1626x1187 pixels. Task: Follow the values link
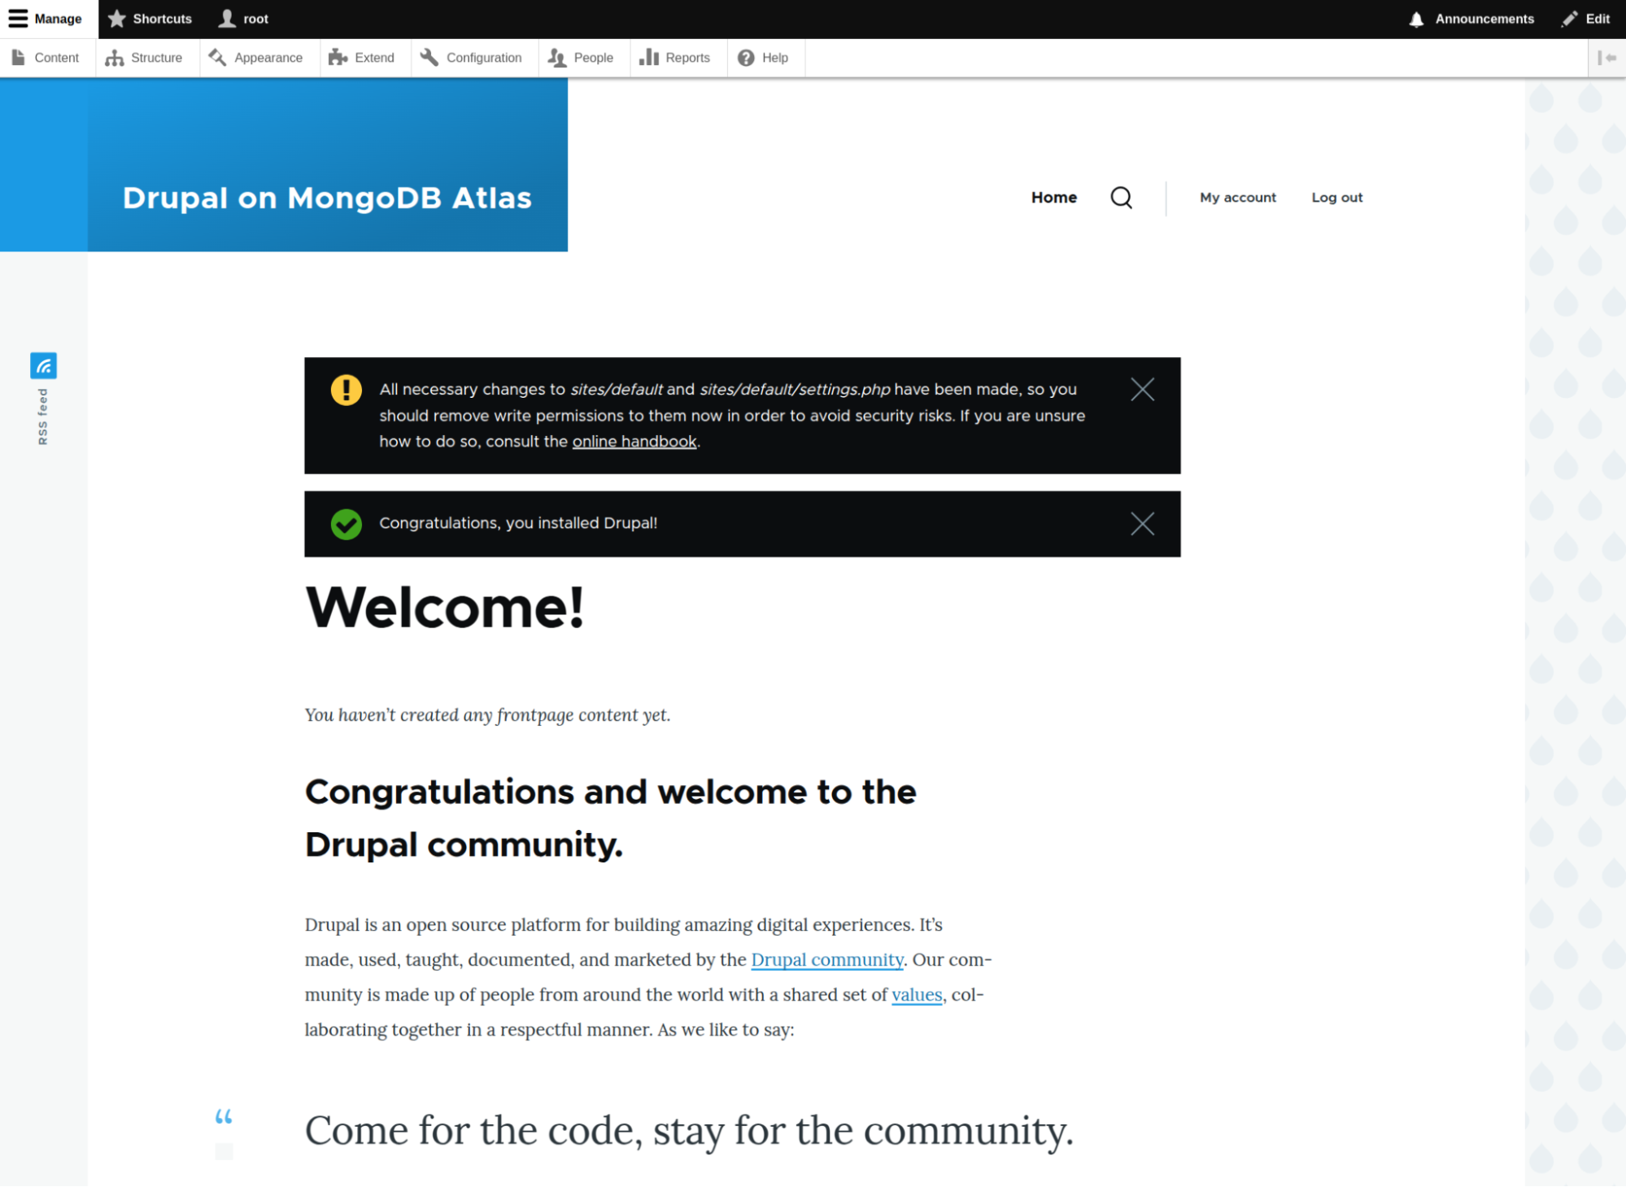(917, 995)
